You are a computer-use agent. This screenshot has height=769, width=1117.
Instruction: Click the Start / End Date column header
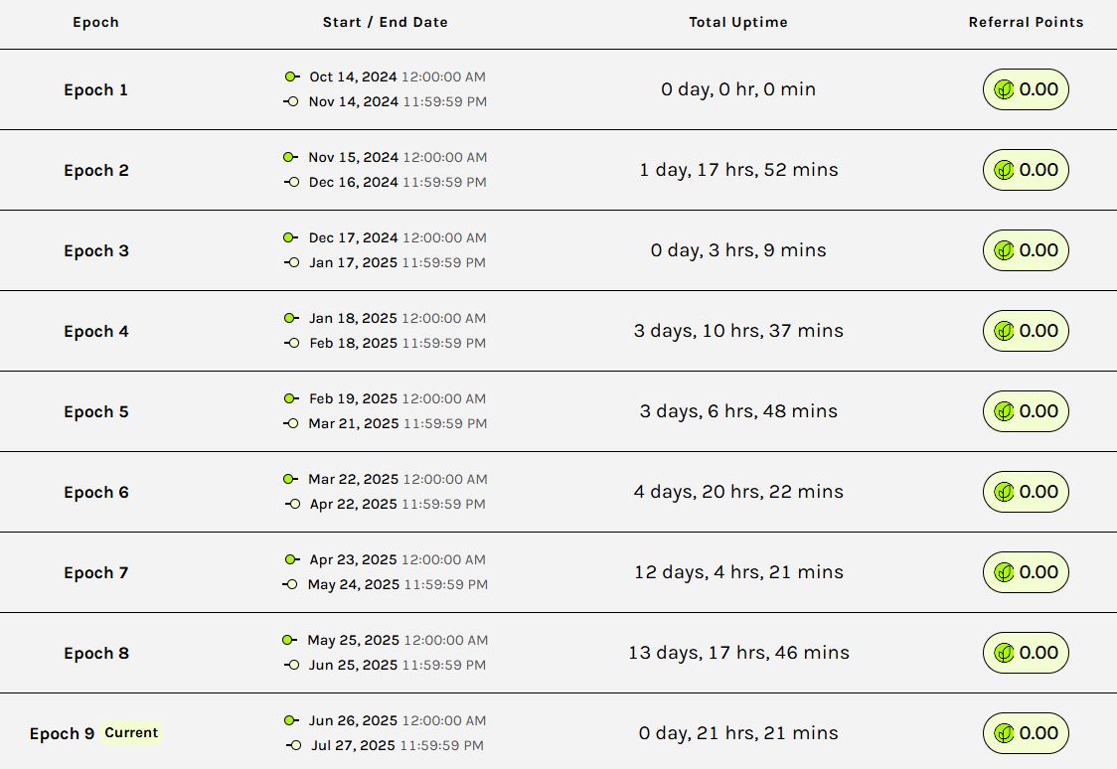(386, 22)
